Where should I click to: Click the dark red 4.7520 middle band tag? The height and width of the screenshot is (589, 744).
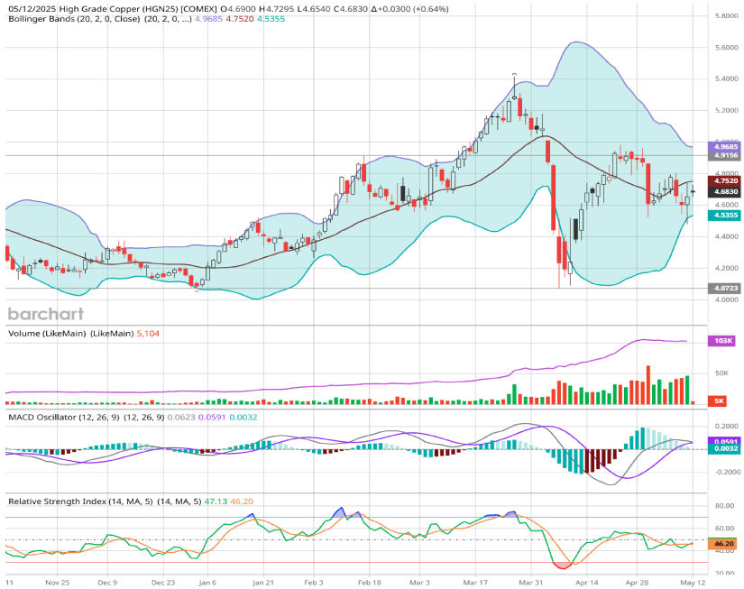[x=725, y=180]
